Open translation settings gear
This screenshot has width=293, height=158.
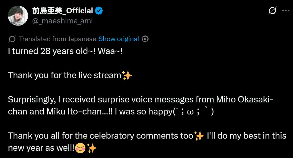click(x=145, y=39)
